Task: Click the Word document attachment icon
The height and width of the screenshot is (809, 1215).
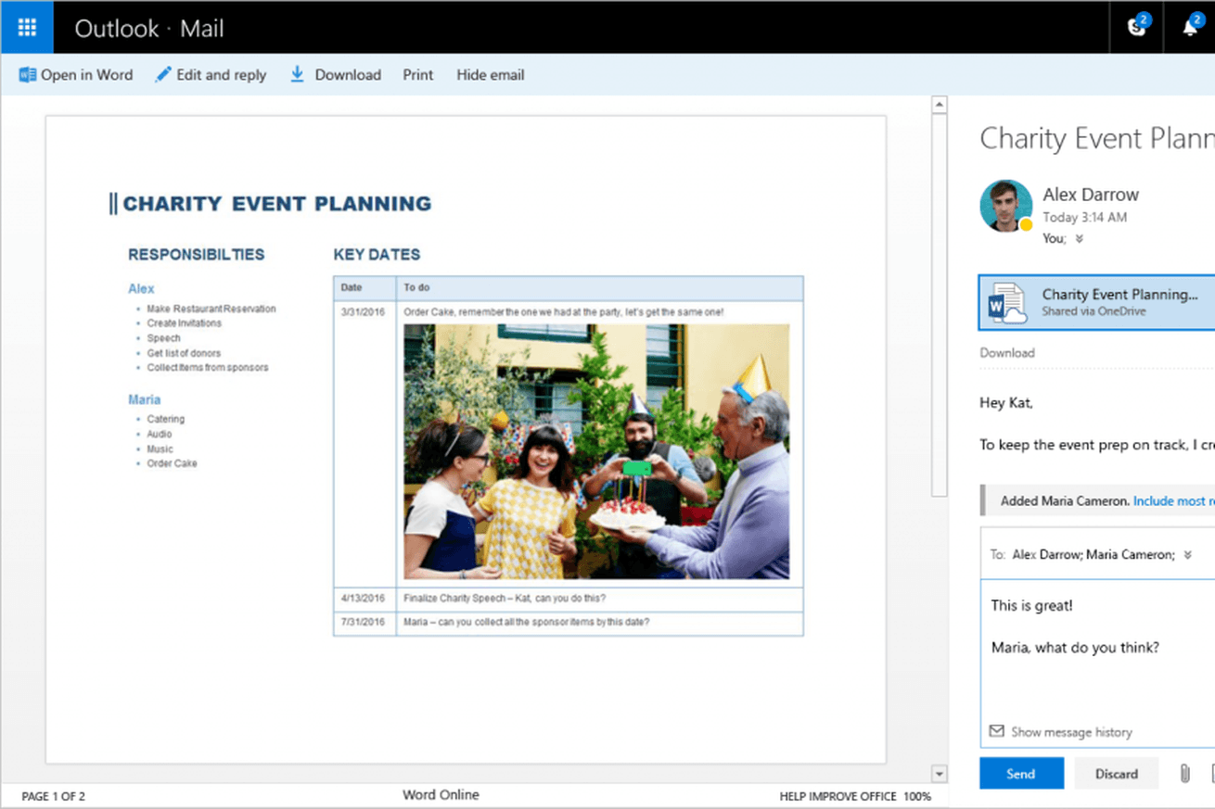Action: point(1006,302)
